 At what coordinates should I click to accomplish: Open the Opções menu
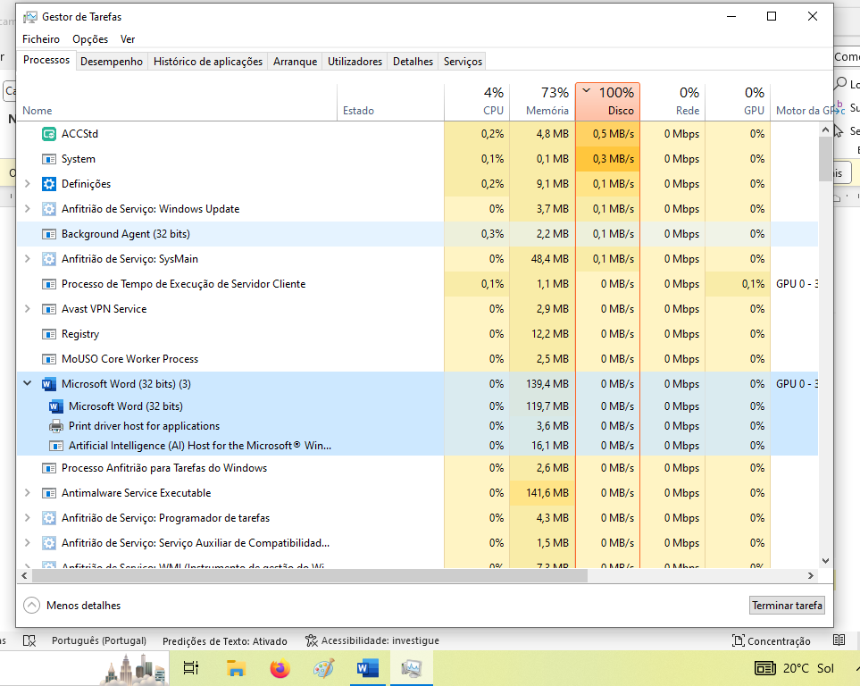pos(90,39)
